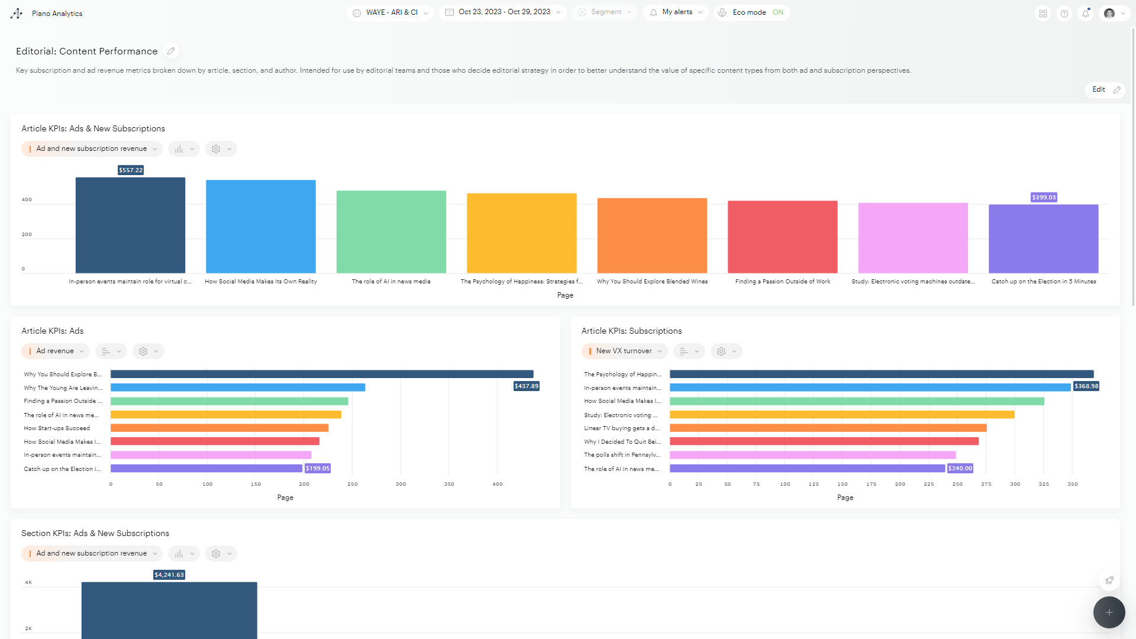The height and width of the screenshot is (639, 1136).
Task: Click the blue How Social Media bar
Action: [261, 227]
